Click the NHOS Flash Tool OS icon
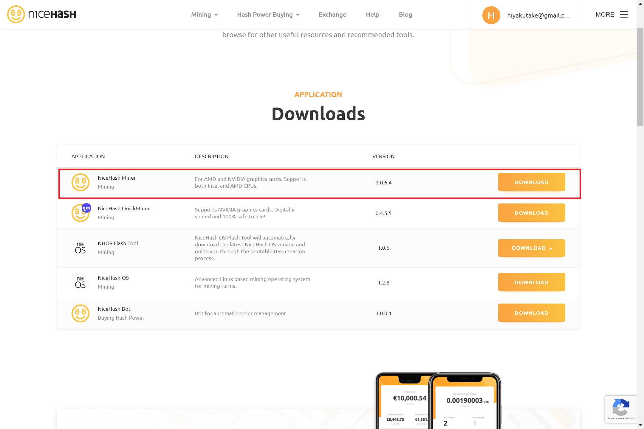The height and width of the screenshot is (429, 644). tap(80, 248)
